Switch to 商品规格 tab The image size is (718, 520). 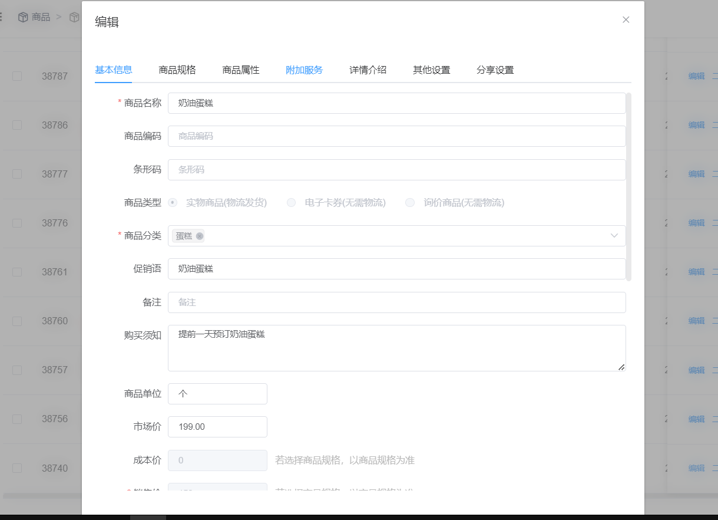click(177, 70)
